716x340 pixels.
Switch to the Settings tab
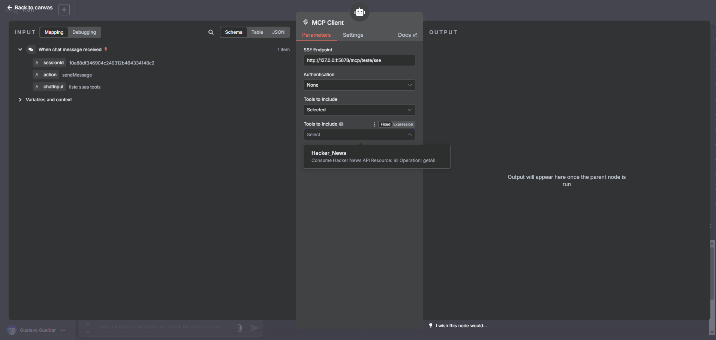click(x=353, y=35)
